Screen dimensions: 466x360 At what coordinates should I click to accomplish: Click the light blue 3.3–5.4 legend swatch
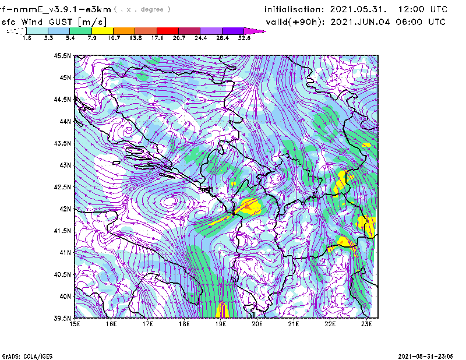[59, 31]
